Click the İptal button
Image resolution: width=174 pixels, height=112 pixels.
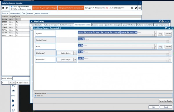tap(166, 107)
